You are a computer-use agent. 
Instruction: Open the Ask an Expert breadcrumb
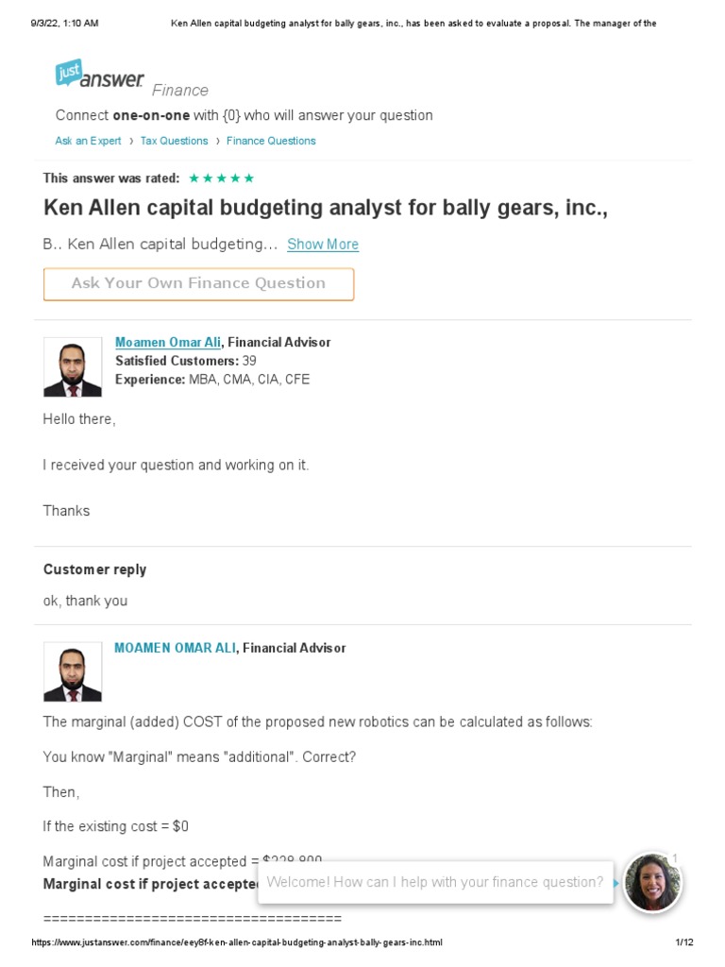point(88,141)
